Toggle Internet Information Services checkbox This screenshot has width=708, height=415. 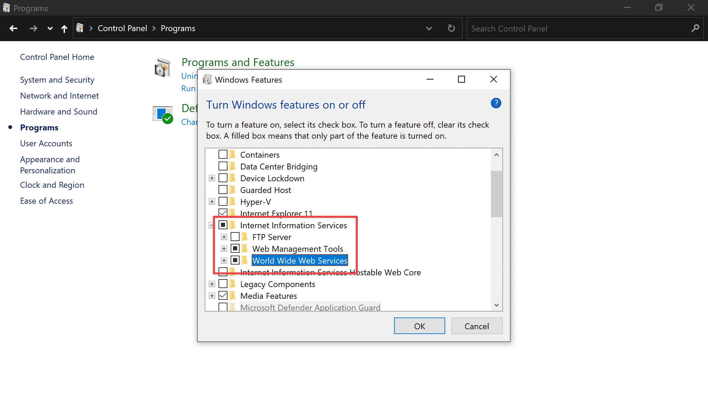[x=223, y=225]
